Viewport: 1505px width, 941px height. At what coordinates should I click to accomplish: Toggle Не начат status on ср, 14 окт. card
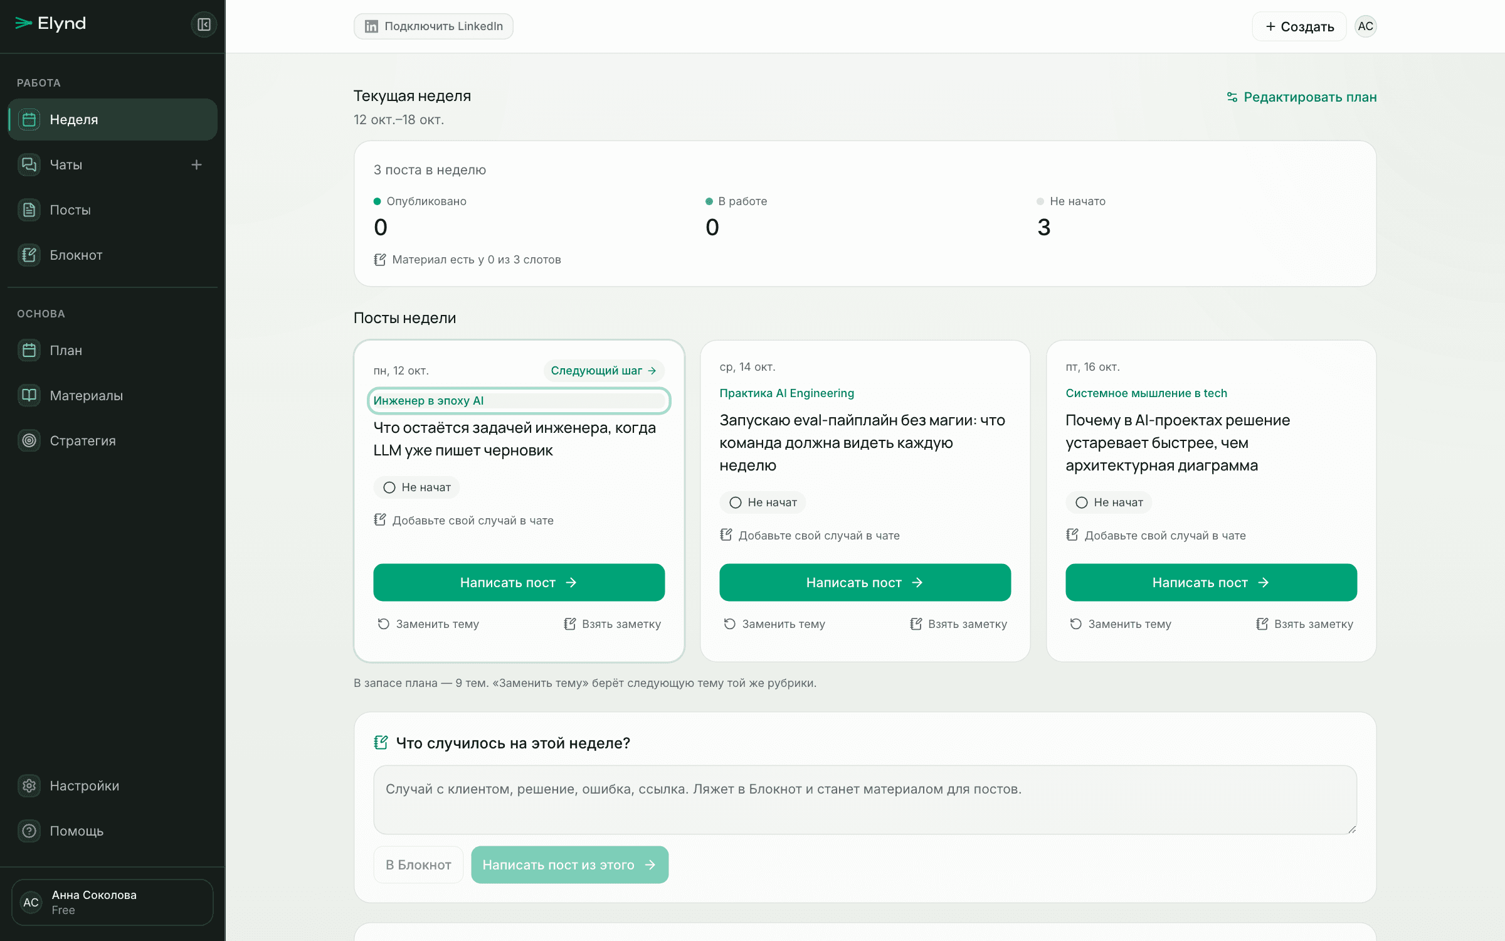pos(763,502)
